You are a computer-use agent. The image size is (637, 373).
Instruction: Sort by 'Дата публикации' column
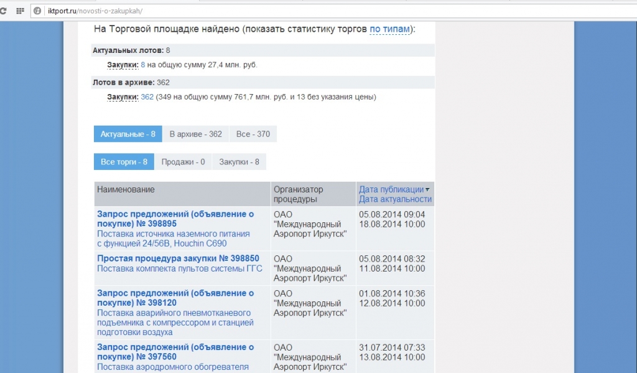click(391, 189)
